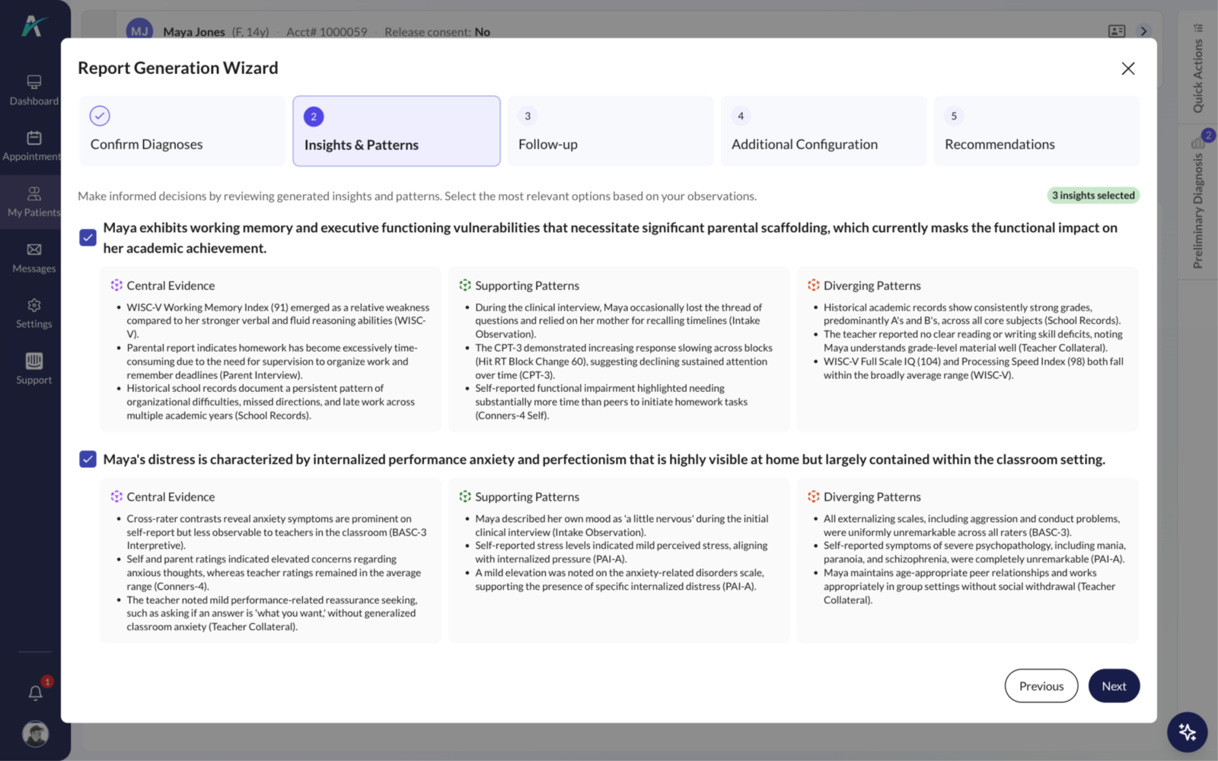Uncheck the working memory insight checkbox
The width and height of the screenshot is (1218, 761).
(88, 237)
